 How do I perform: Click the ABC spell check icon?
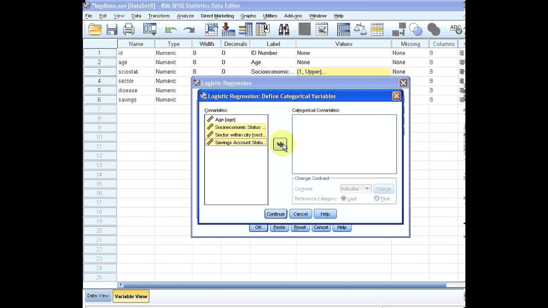(456, 29)
